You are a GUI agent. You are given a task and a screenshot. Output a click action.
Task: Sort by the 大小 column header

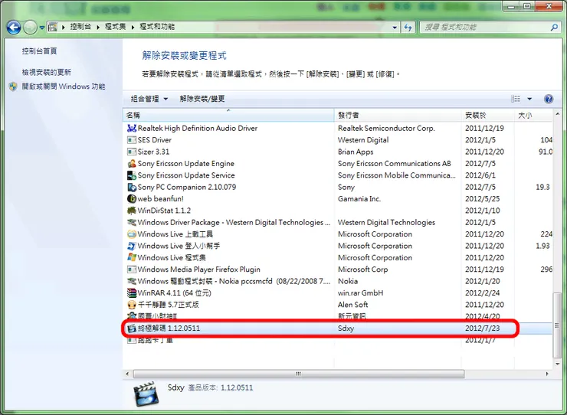(533, 116)
